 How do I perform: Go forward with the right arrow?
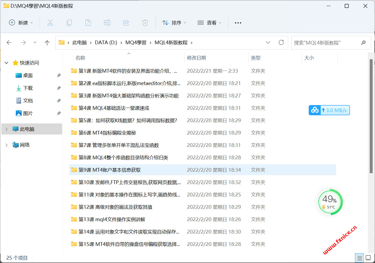[23, 43]
